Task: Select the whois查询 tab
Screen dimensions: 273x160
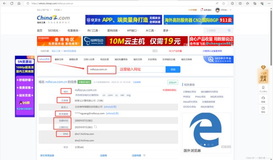Action: tap(44, 59)
